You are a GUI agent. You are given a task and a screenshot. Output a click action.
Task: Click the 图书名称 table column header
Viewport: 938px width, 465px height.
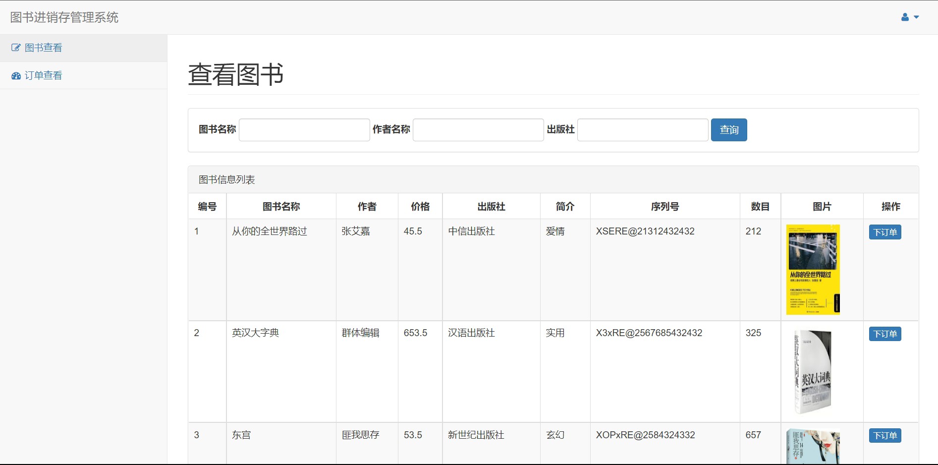(x=281, y=206)
